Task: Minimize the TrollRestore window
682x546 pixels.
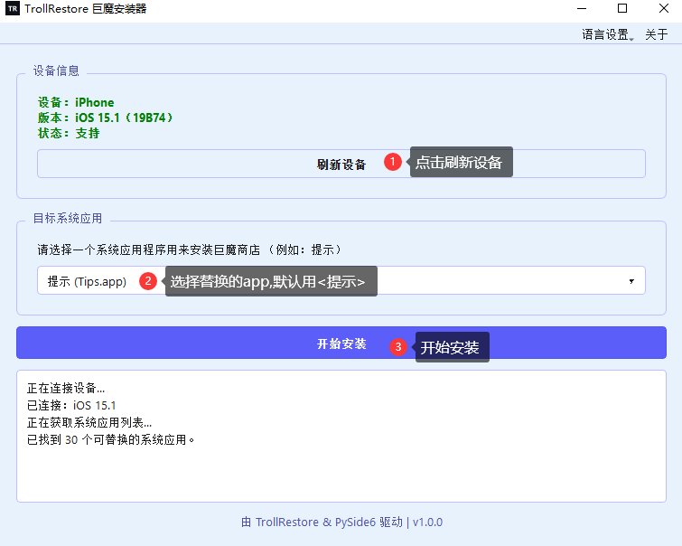Action: pos(579,9)
